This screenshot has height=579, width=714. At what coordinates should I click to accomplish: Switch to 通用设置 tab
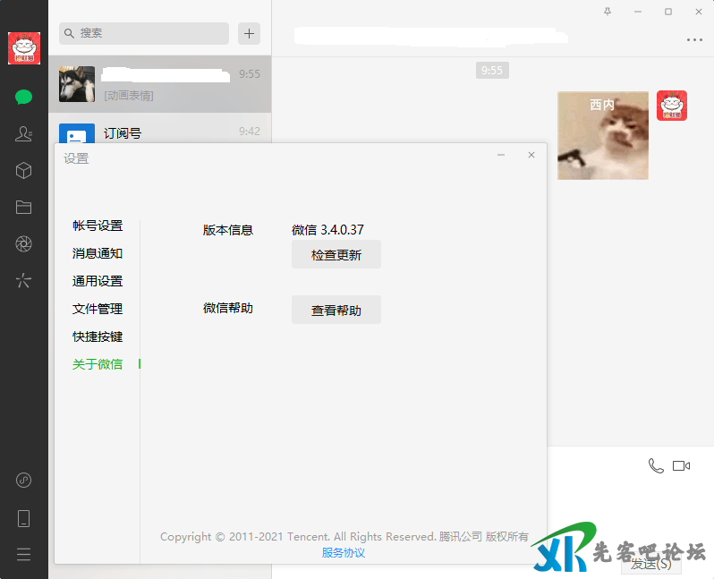98,281
